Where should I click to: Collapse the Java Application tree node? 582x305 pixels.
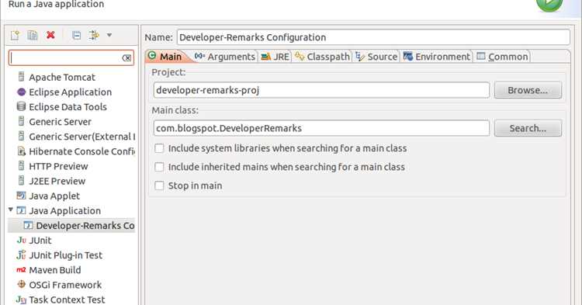(x=11, y=210)
